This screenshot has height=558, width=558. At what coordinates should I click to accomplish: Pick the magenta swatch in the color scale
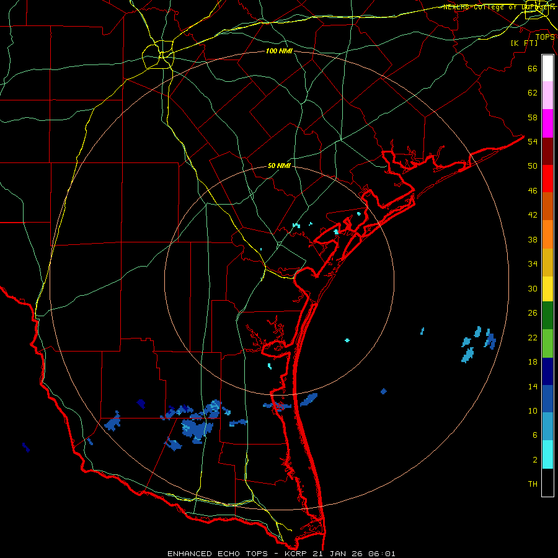click(x=547, y=123)
